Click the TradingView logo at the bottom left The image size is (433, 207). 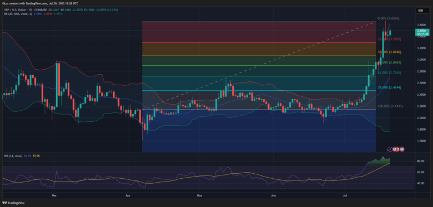tap(13, 203)
